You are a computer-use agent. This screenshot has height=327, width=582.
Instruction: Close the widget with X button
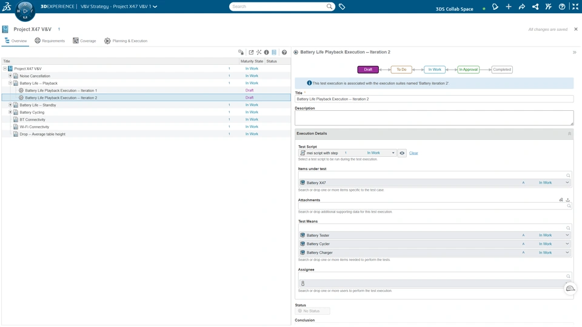pyautogui.click(x=576, y=29)
